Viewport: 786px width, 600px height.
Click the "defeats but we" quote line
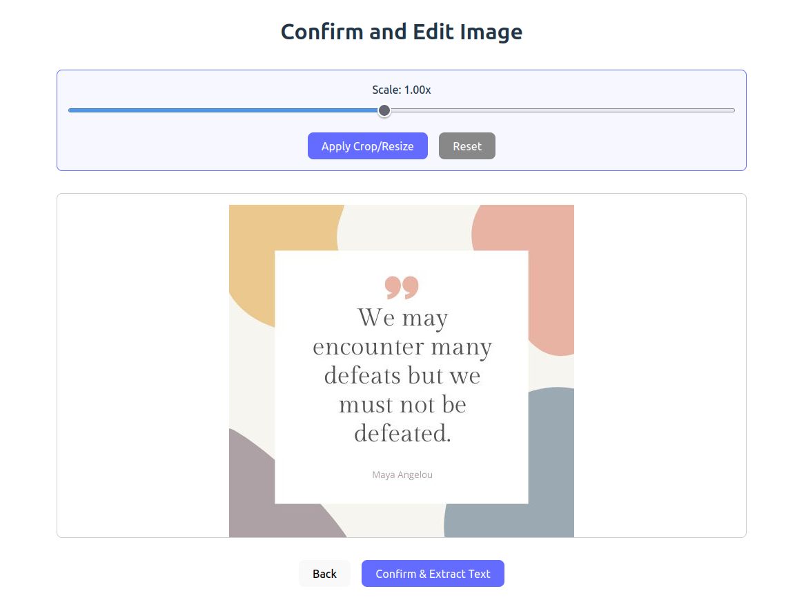[402, 375]
